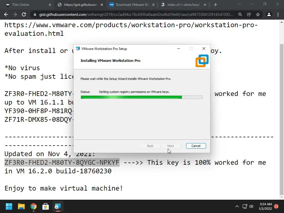This screenshot has width=284, height=213.
Task: Minimize the VMware Setup dialog
Action: pos(179,49)
